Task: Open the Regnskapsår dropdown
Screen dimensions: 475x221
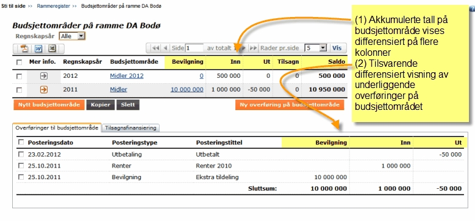Action: pos(72,36)
